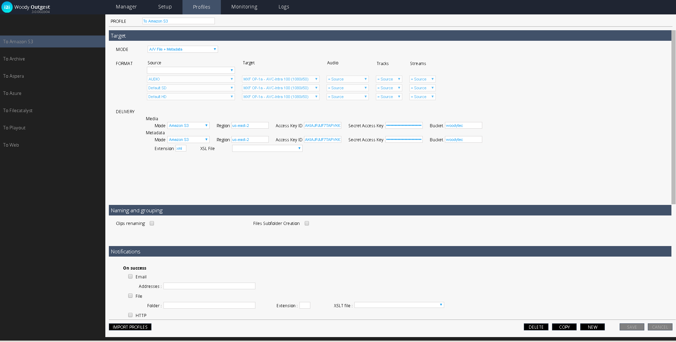
Task: Select the To Filecatalyst profile
Action: pos(52,110)
